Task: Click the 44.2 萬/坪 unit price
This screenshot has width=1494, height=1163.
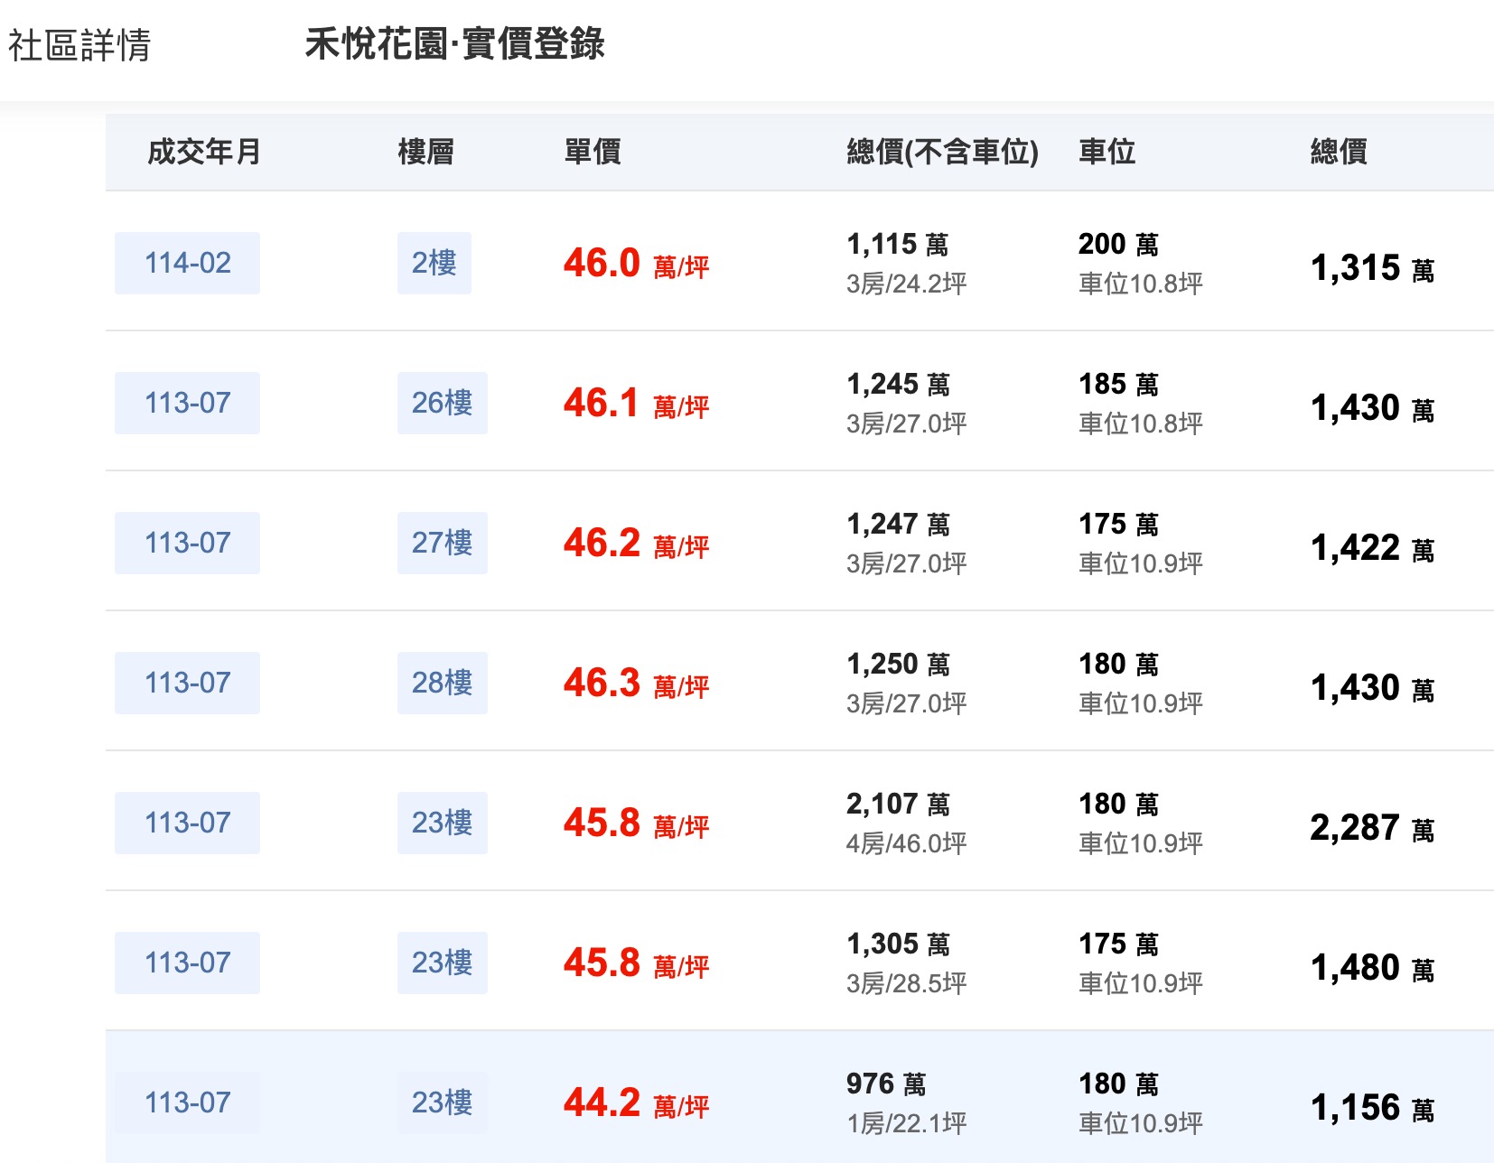Action: (636, 1103)
